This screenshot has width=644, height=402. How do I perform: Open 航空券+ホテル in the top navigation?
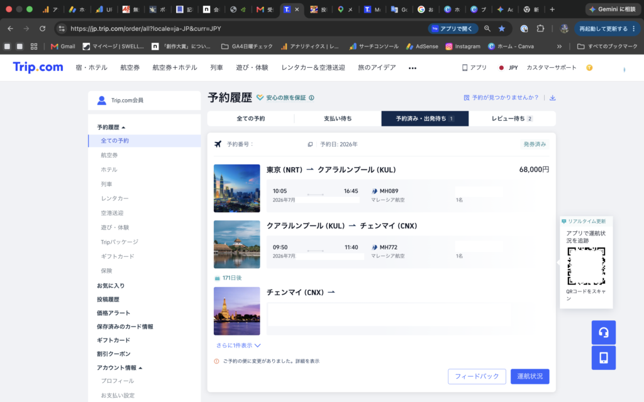point(175,68)
